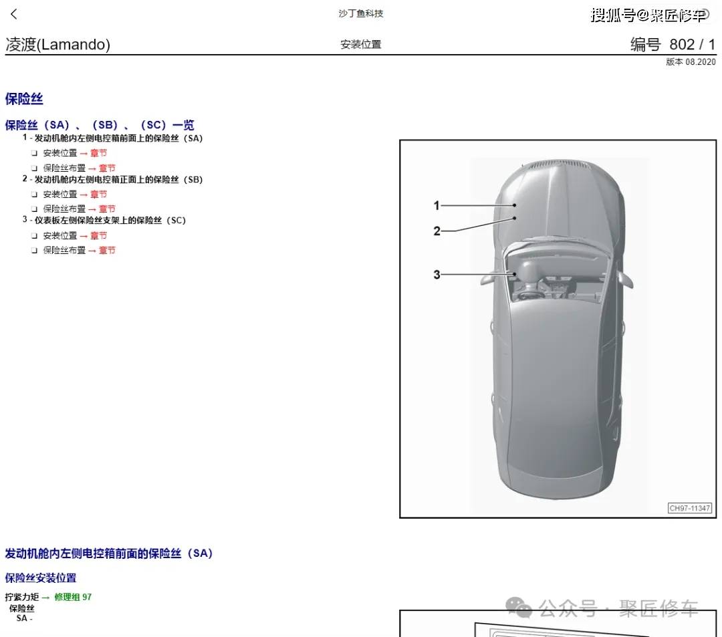Select the 凌渡(Lamando) header text
This screenshot has height=637, width=722.
tap(57, 45)
